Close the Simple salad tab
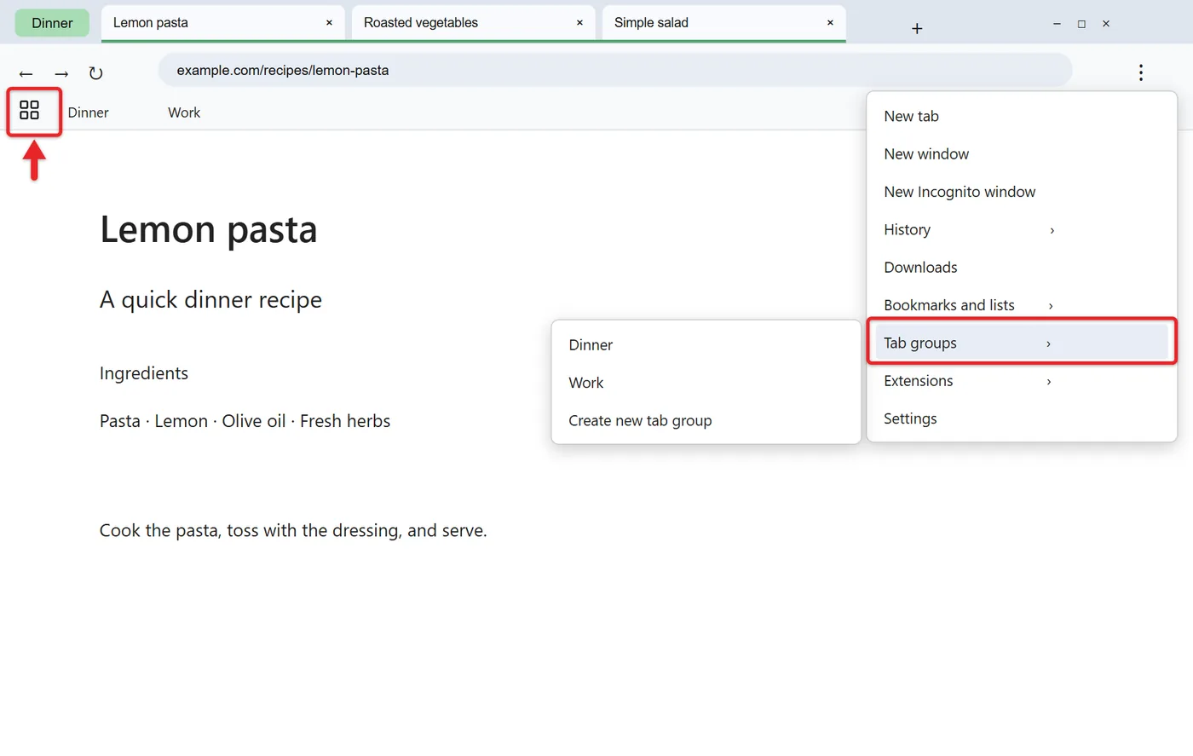 pos(830,23)
